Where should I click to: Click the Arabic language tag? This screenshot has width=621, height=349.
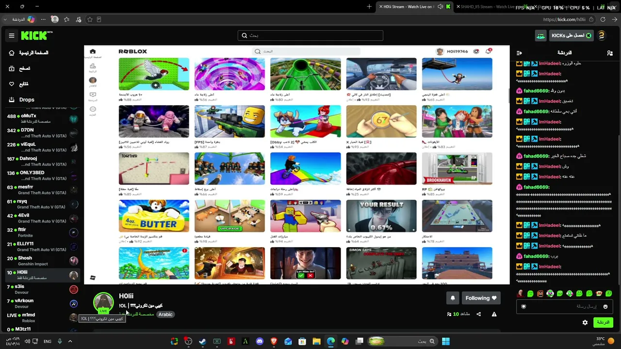tap(165, 314)
